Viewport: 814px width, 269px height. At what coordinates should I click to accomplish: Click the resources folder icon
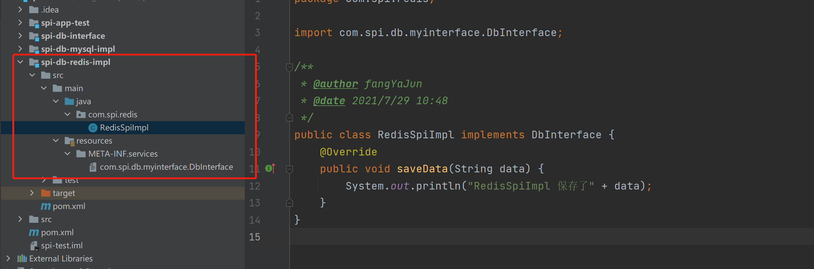pyautogui.click(x=70, y=141)
